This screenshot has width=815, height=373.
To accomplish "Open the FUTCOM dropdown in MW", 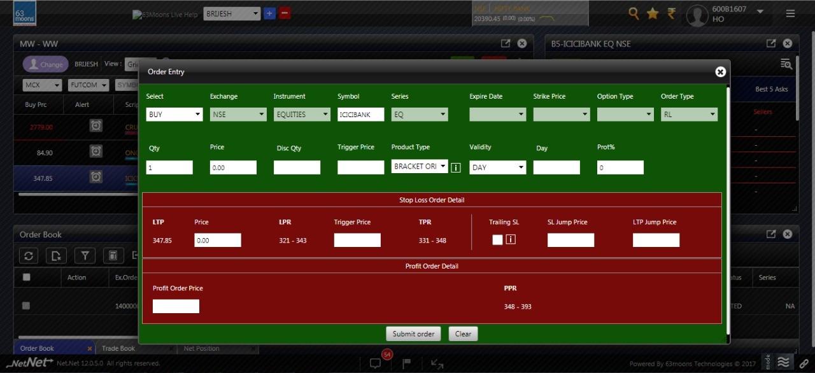I will point(89,85).
